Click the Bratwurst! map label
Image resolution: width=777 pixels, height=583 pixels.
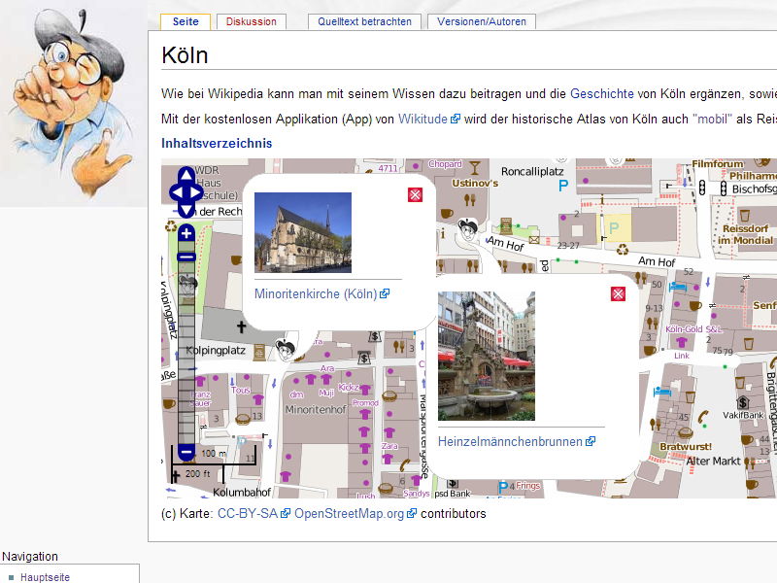tap(686, 447)
